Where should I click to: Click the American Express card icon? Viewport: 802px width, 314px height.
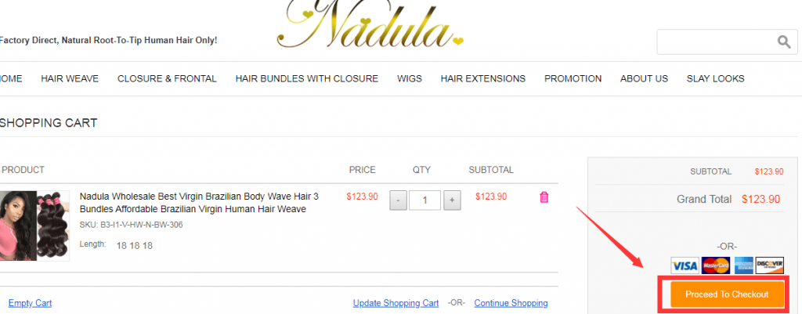744,265
